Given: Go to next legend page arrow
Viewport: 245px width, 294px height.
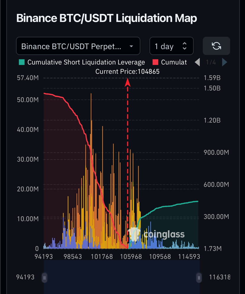Looking at the screenshot, I should coord(224,62).
